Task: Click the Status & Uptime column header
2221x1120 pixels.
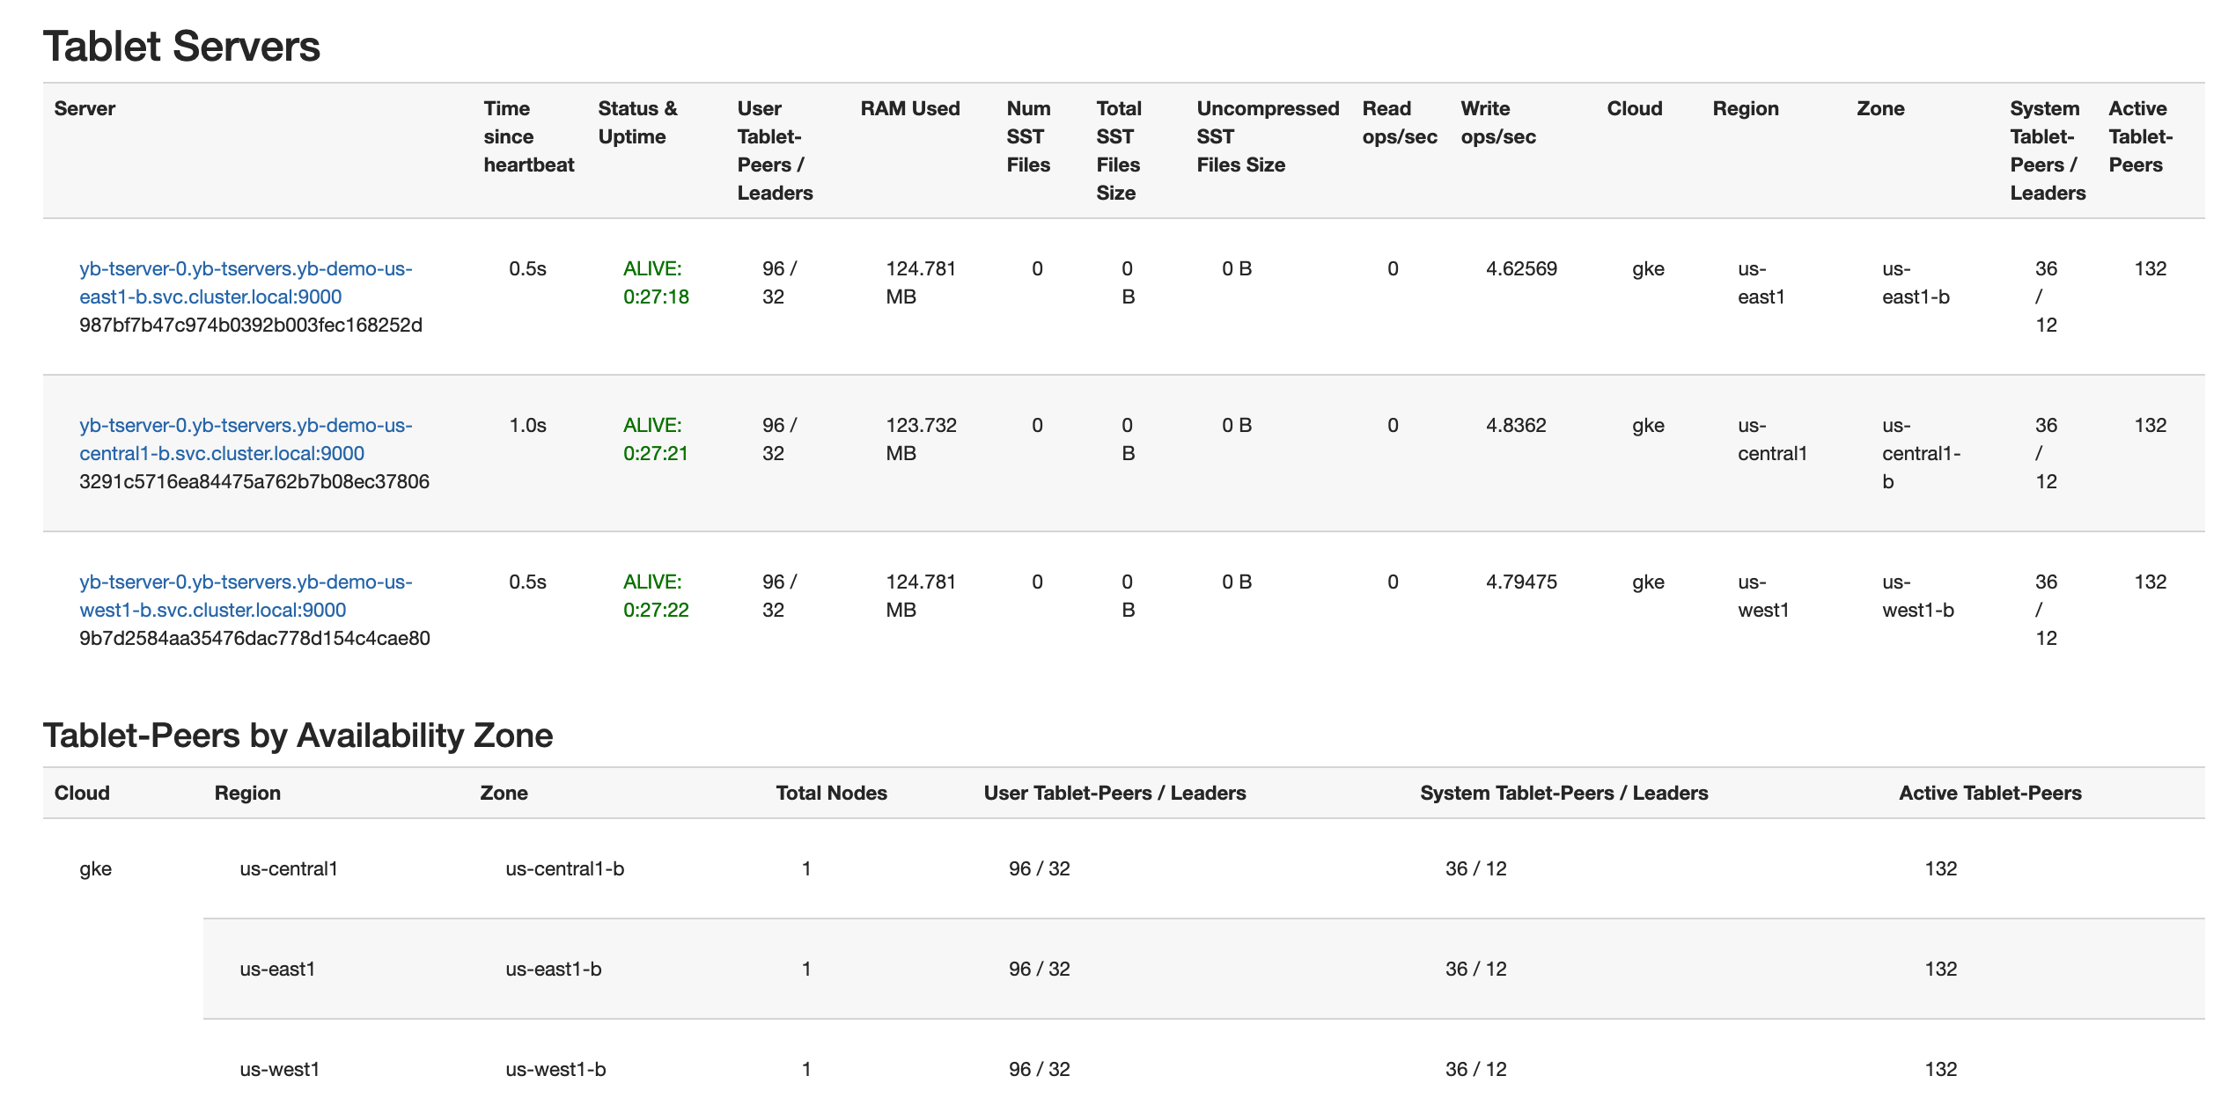Action: pyautogui.click(x=637, y=122)
